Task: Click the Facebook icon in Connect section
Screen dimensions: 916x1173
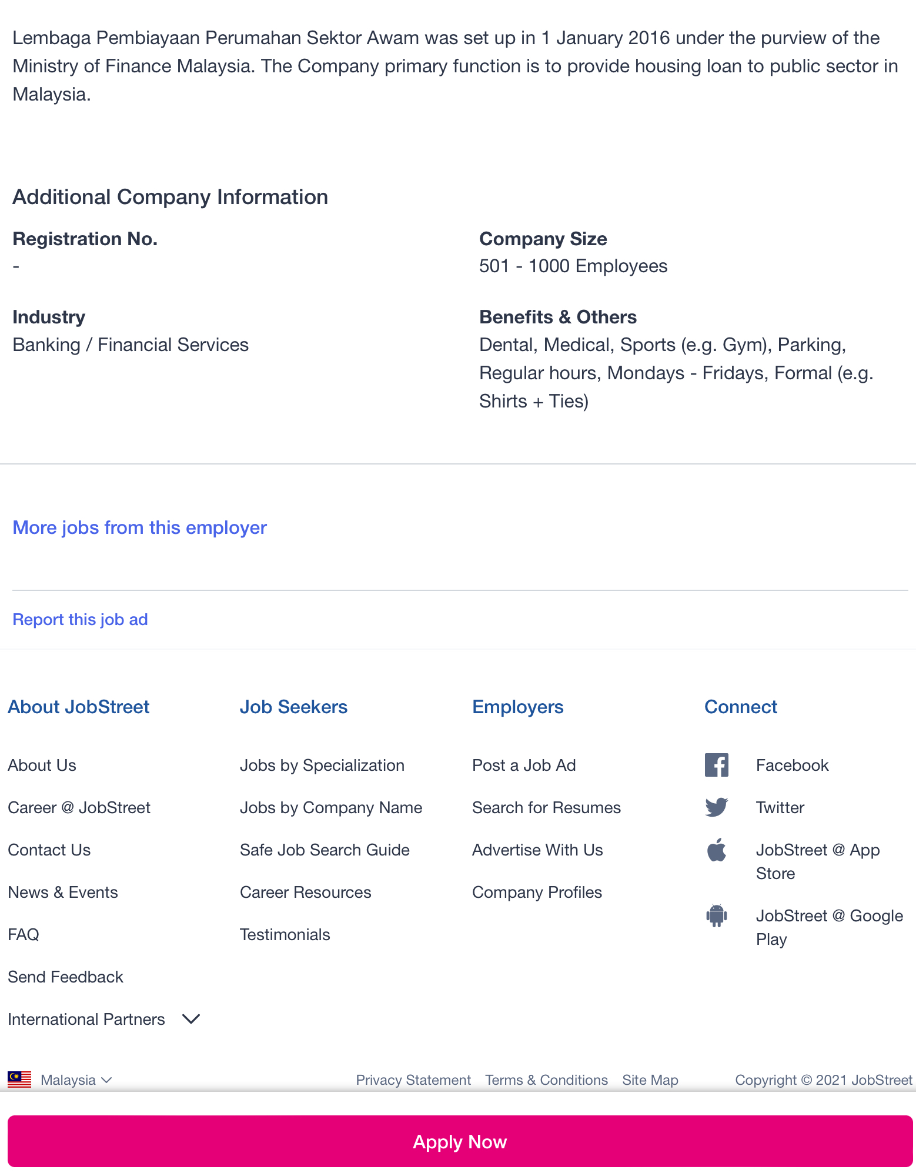Action: [716, 765]
